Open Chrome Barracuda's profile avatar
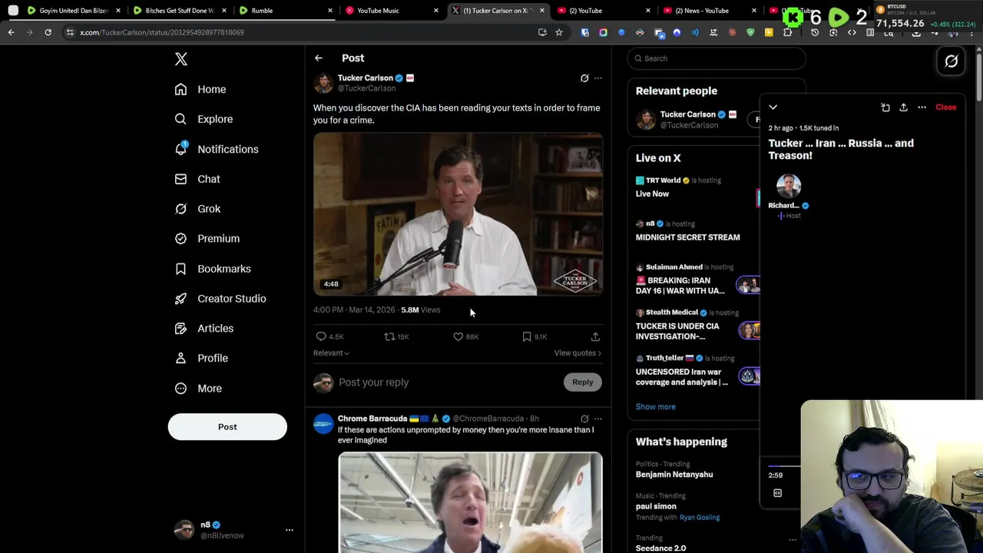 tap(323, 424)
